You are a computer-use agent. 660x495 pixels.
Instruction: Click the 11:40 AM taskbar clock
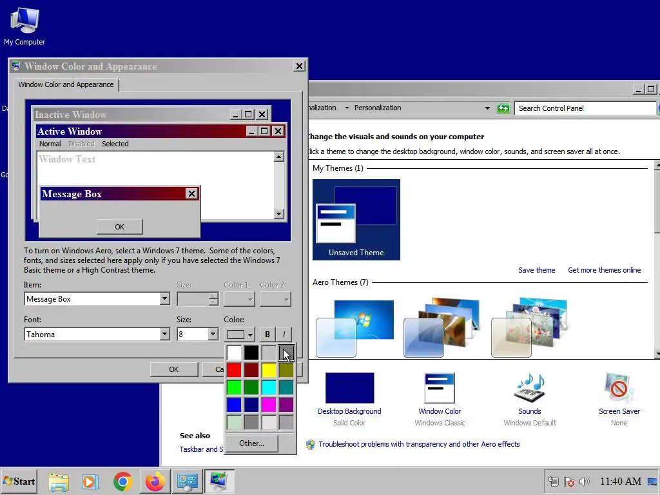coord(621,481)
